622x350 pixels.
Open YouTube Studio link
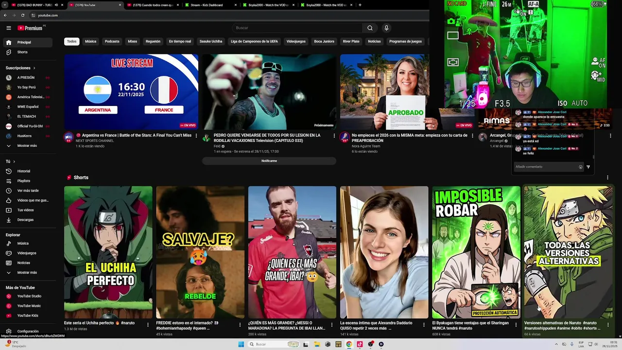pyautogui.click(x=28, y=296)
